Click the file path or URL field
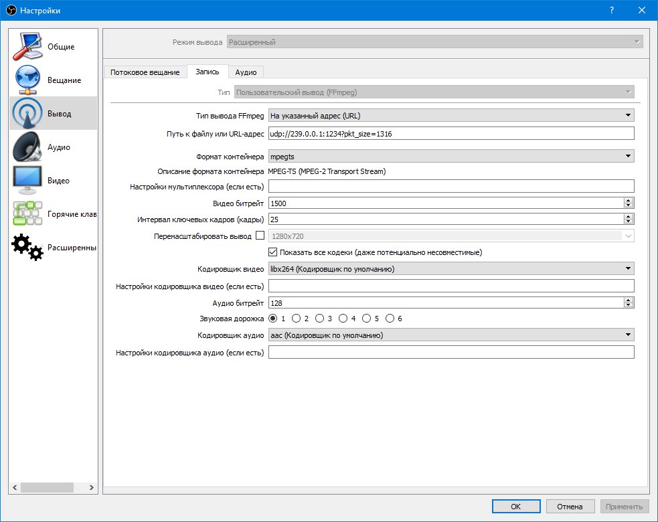Image resolution: width=658 pixels, height=522 pixels. [x=450, y=133]
